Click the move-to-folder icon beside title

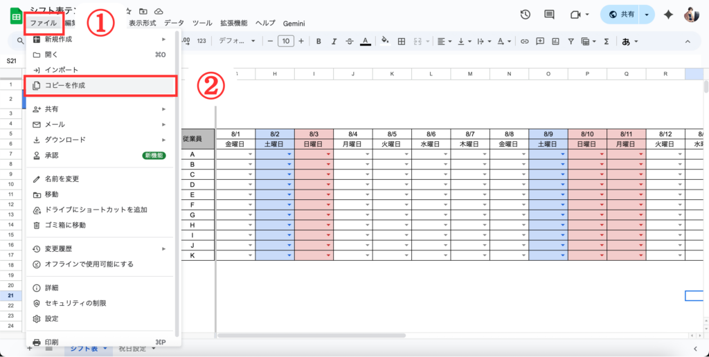click(x=143, y=11)
